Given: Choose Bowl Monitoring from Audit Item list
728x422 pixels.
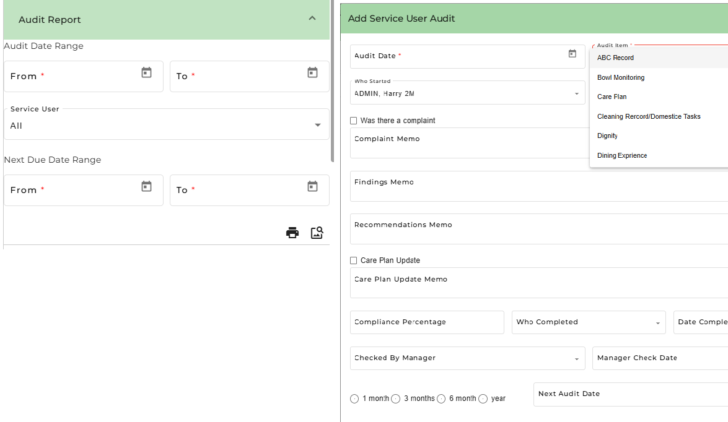Looking at the screenshot, I should (x=659, y=77).
